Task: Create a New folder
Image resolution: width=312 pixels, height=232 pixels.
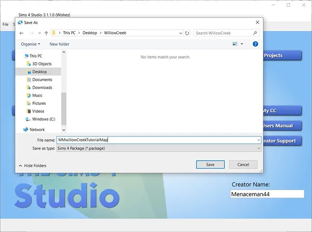Action: pyautogui.click(x=59, y=44)
